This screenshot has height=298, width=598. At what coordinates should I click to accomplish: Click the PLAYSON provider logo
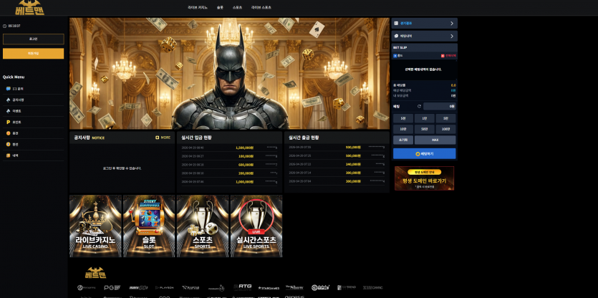[165, 288]
